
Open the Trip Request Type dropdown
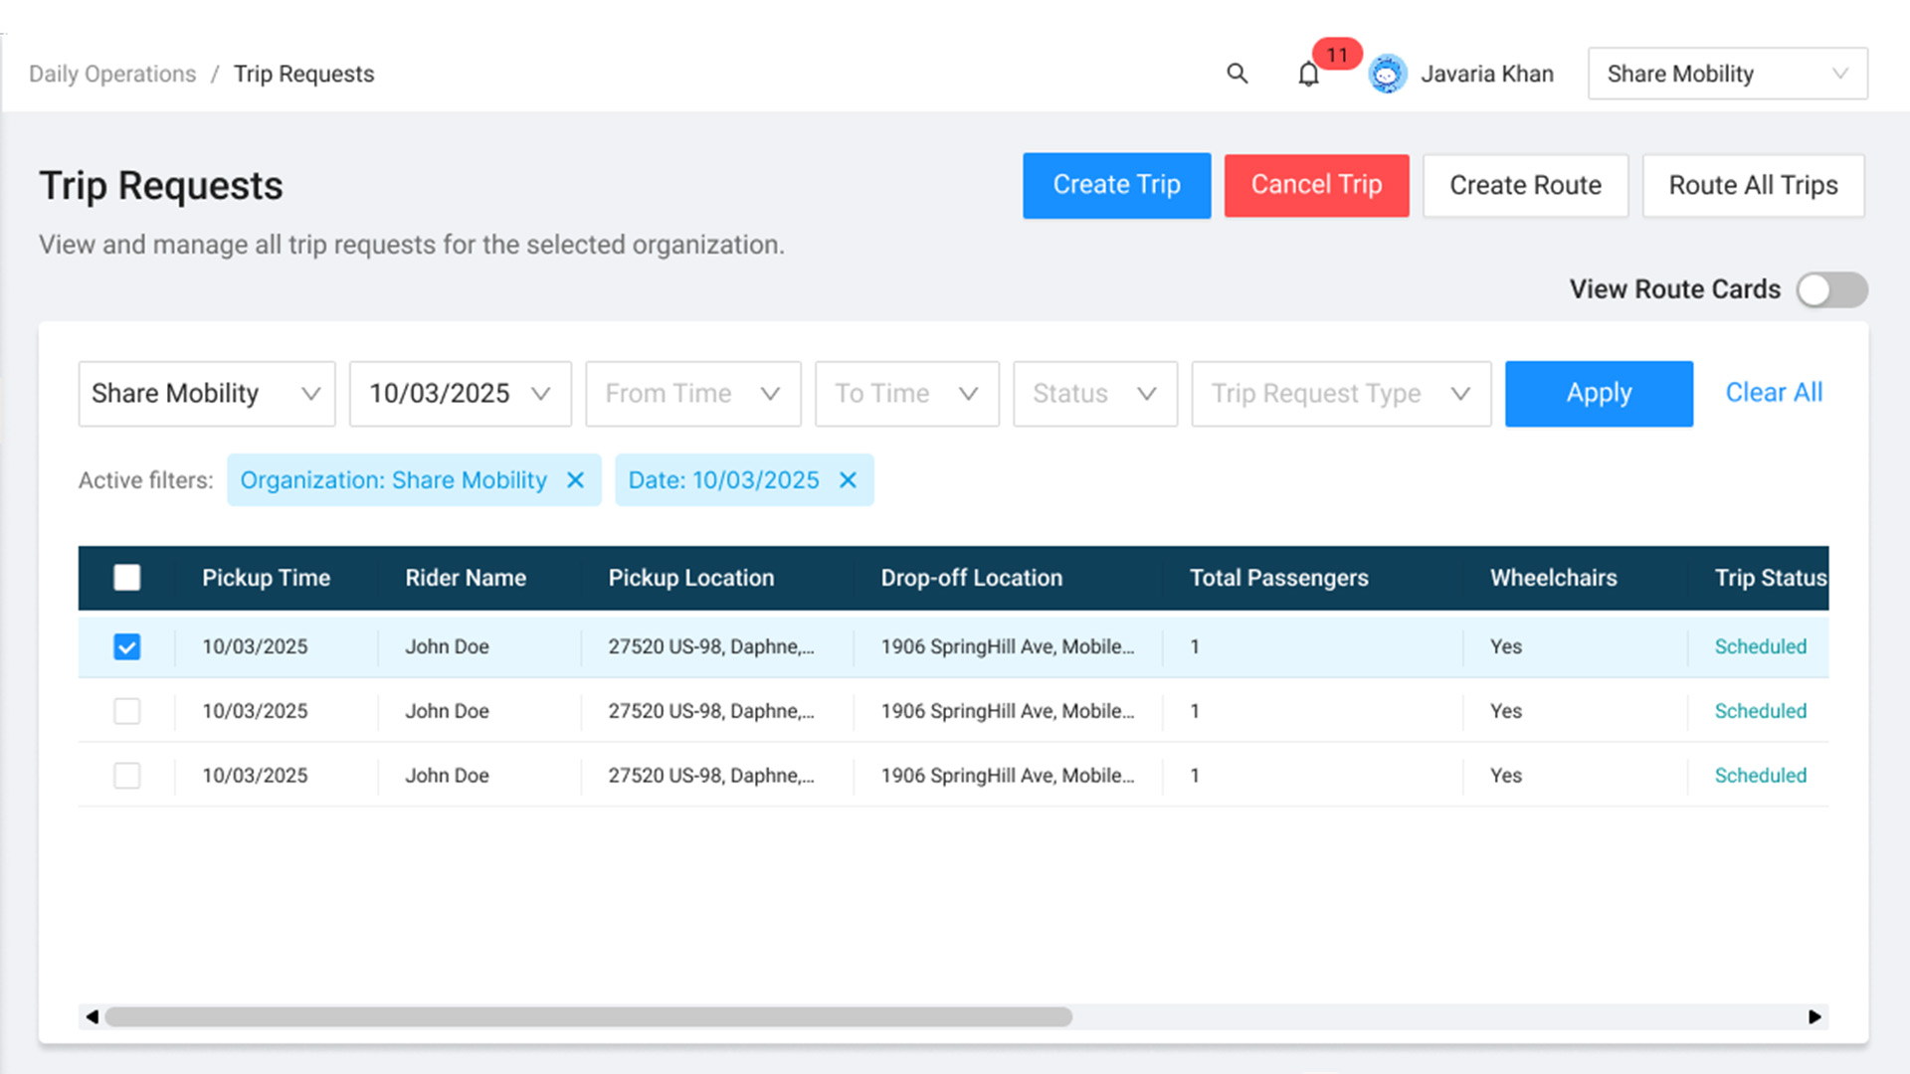click(x=1340, y=393)
